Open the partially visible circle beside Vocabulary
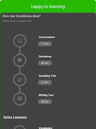 pos(20,127)
